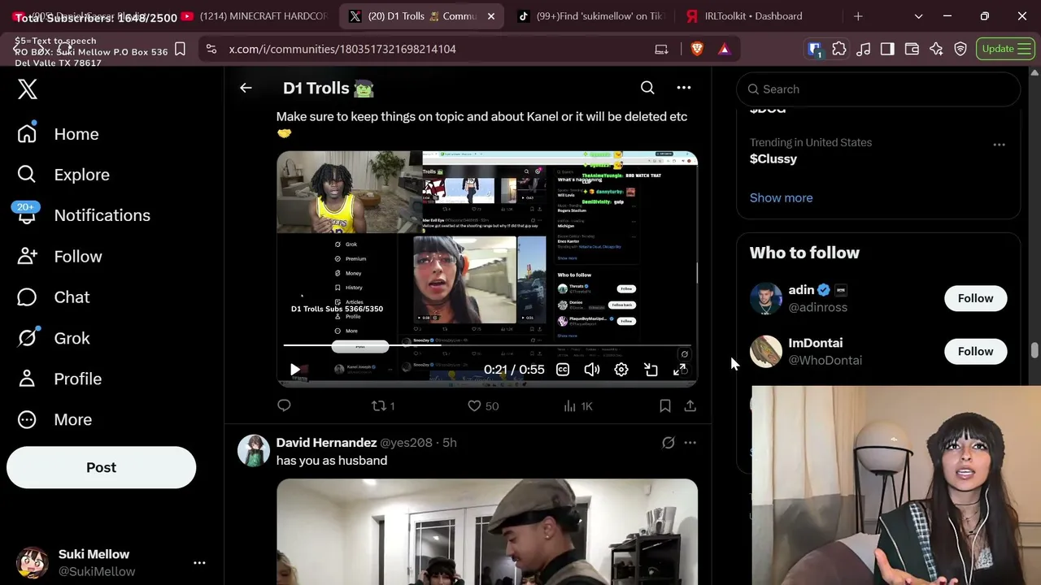Open the image in David Hernandez's post
Image resolution: width=1041 pixels, height=585 pixels.
pos(487,532)
